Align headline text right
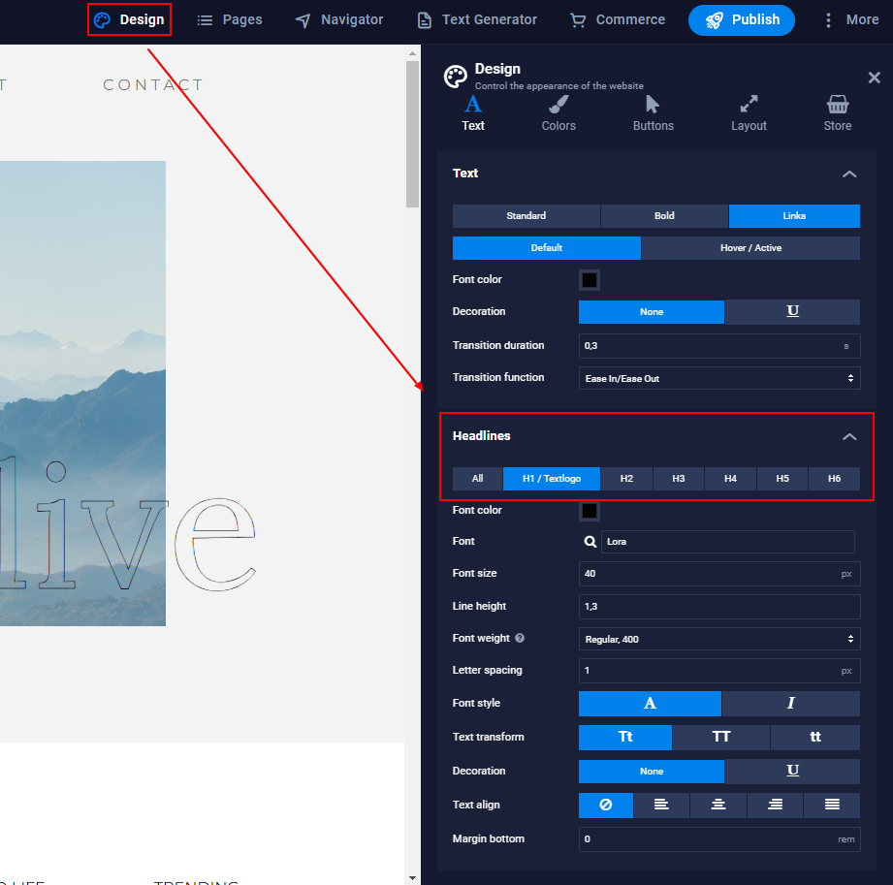 775,805
